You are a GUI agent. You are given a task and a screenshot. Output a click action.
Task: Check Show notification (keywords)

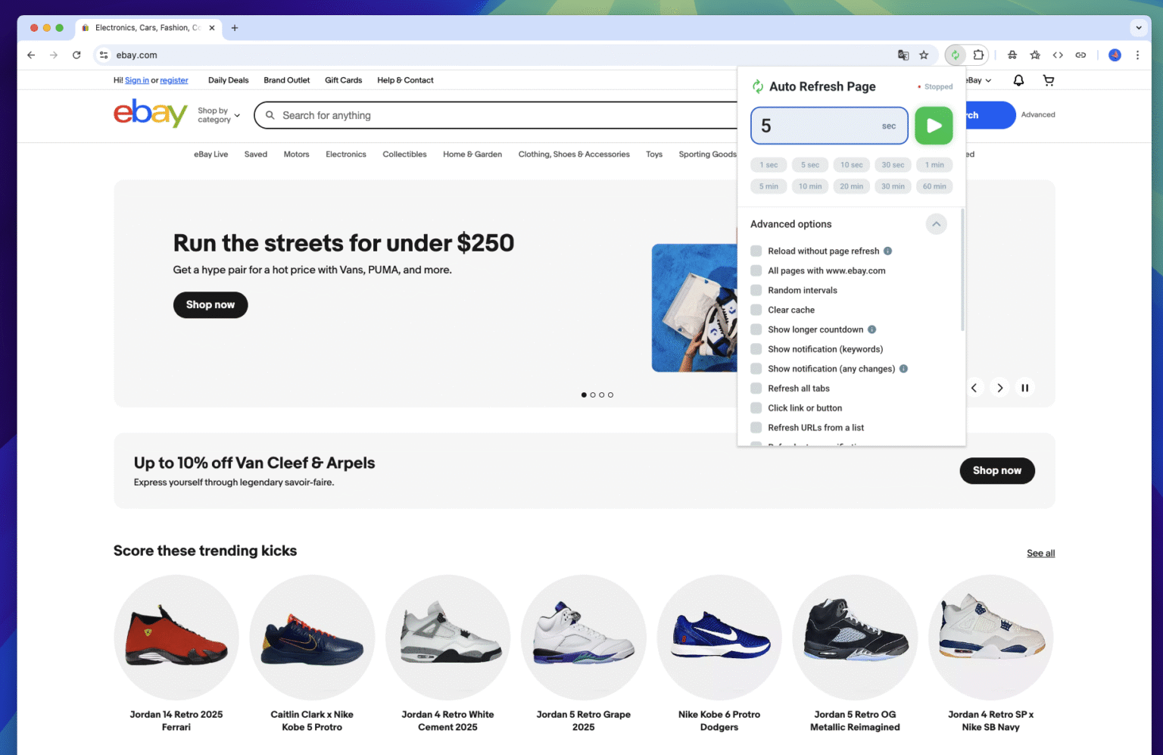point(756,349)
